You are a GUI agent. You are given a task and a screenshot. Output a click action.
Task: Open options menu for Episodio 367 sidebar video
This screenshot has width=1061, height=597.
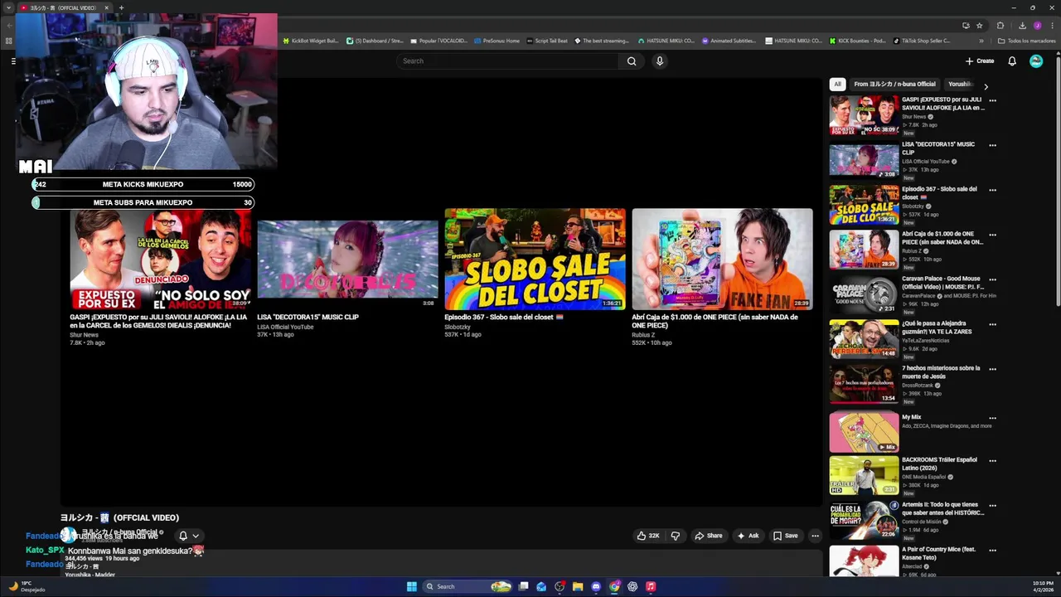pyautogui.click(x=992, y=190)
